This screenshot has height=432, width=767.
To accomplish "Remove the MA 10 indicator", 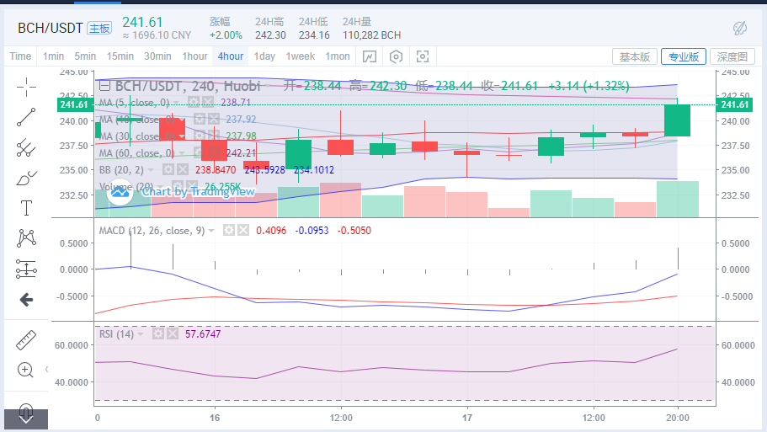I will (213, 119).
